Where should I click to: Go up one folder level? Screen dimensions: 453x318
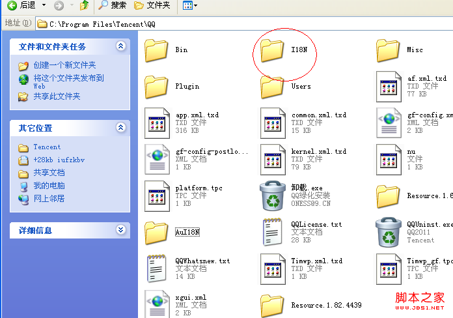(x=85, y=5)
